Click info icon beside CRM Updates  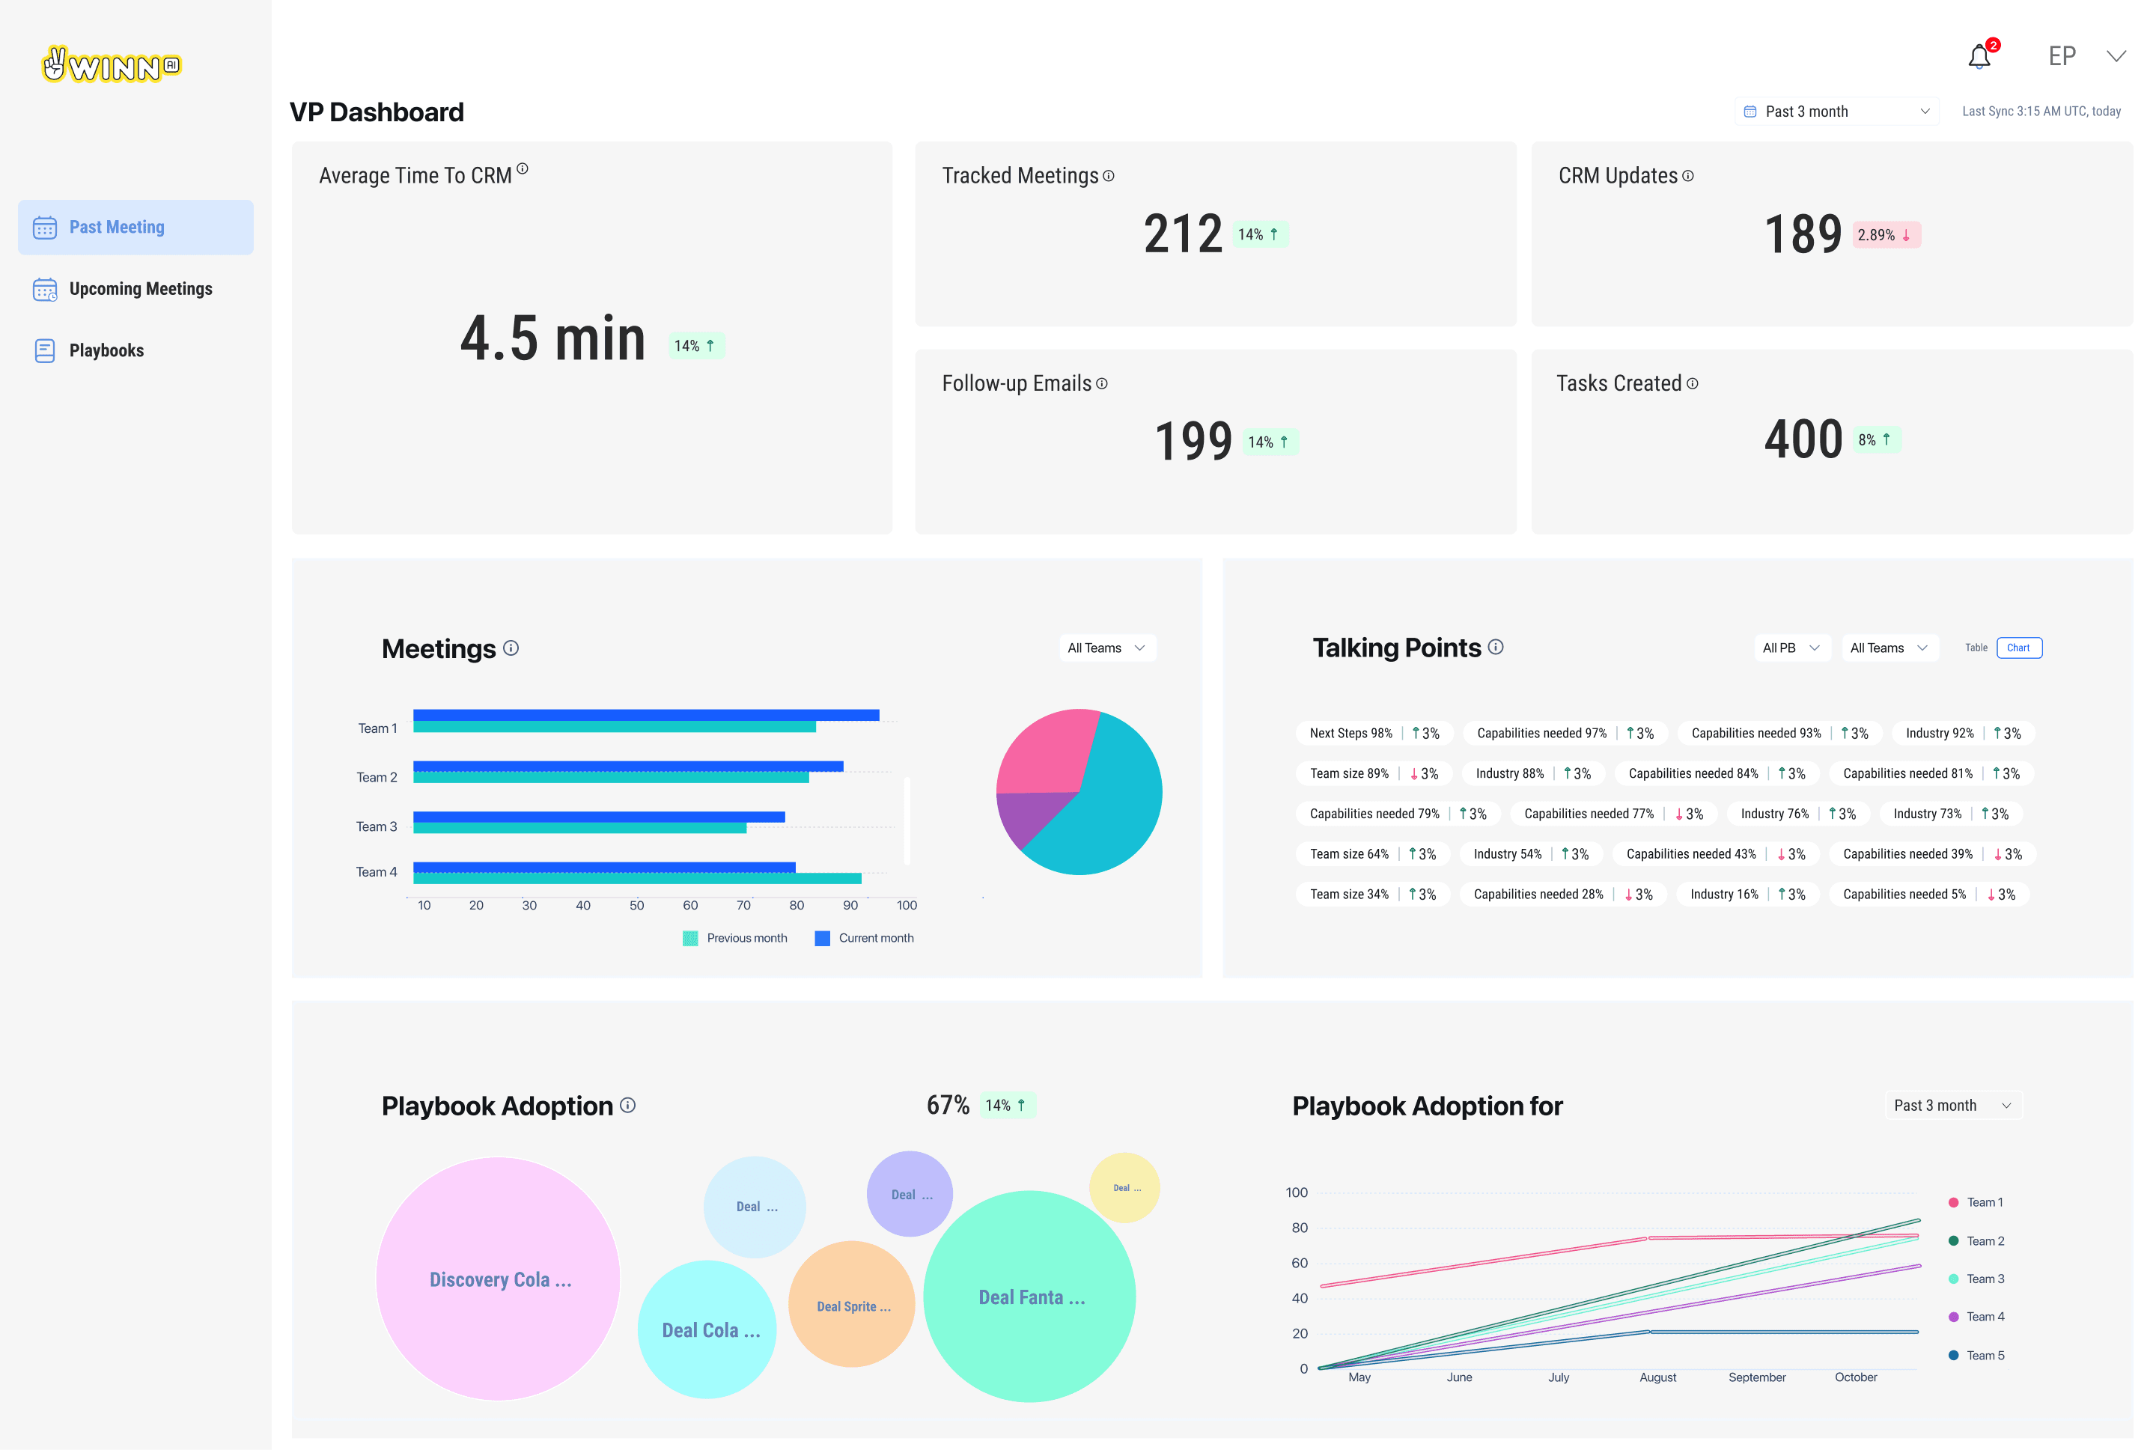pyautogui.click(x=1687, y=176)
